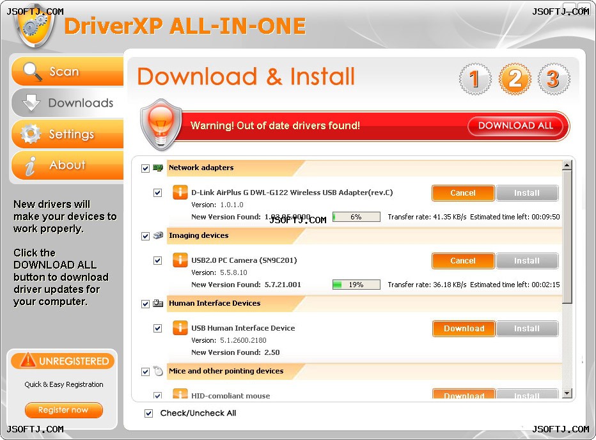The image size is (596, 440).
Task: Click the 19% download progress bar
Action: [x=356, y=285]
